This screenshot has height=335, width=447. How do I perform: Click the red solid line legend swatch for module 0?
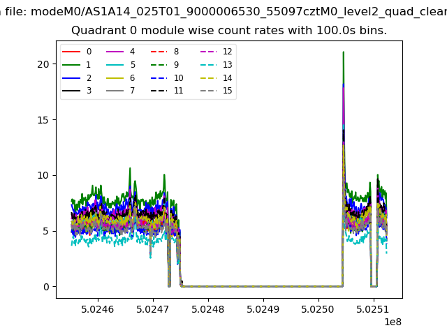(72, 52)
